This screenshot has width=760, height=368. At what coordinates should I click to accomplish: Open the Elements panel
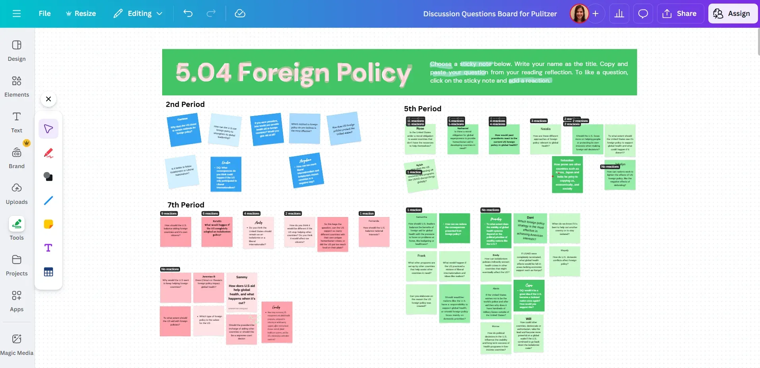(17, 87)
